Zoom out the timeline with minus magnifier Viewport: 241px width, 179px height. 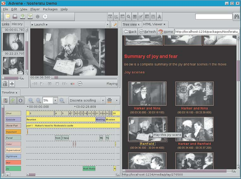[x=31, y=101]
